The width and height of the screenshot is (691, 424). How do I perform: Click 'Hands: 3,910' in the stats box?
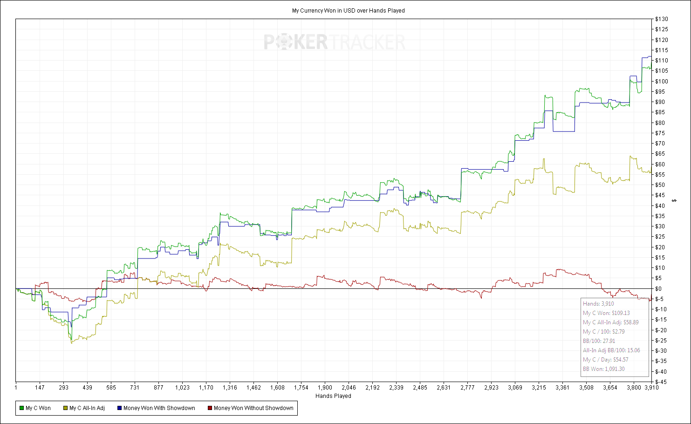coord(598,304)
